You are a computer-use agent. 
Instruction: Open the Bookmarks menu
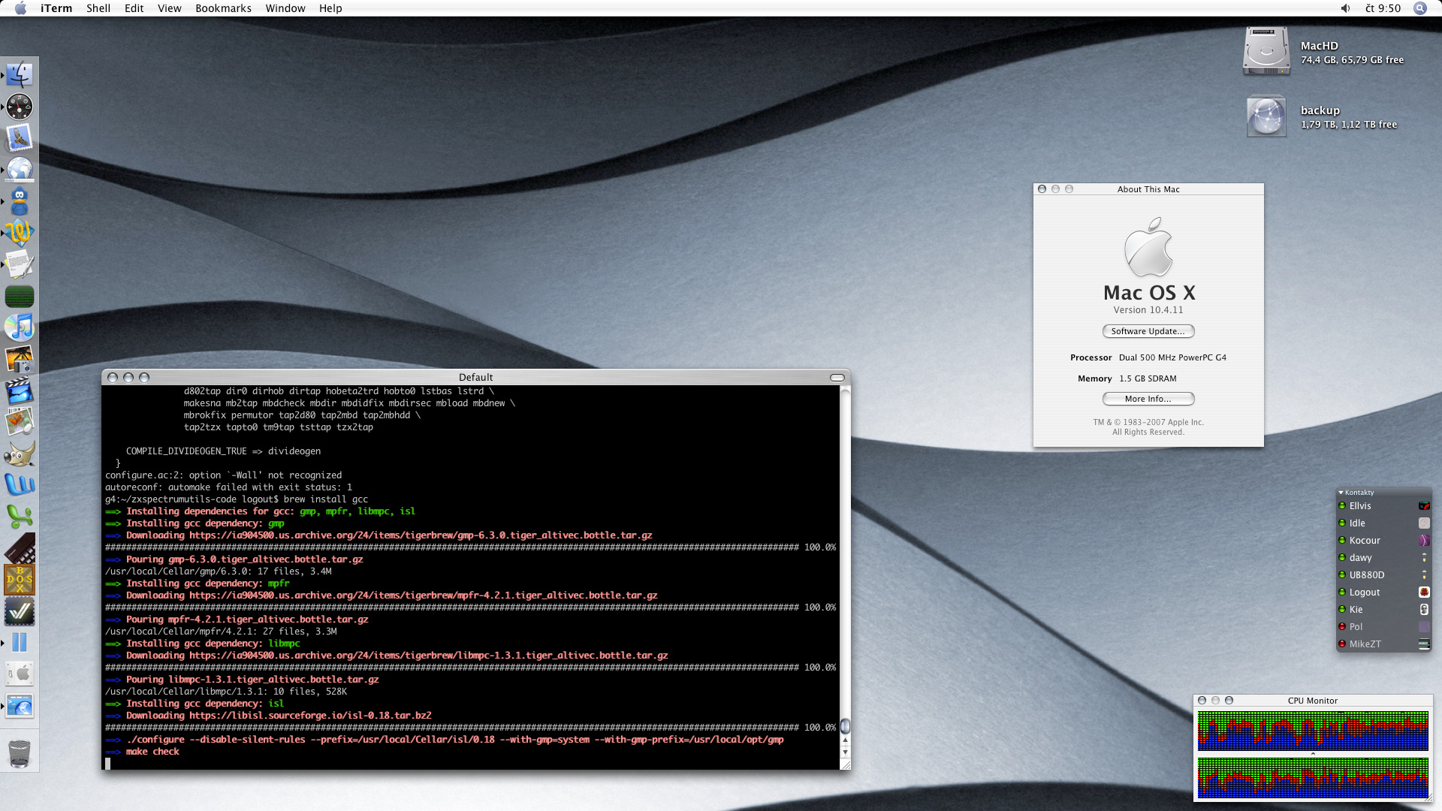tap(223, 8)
